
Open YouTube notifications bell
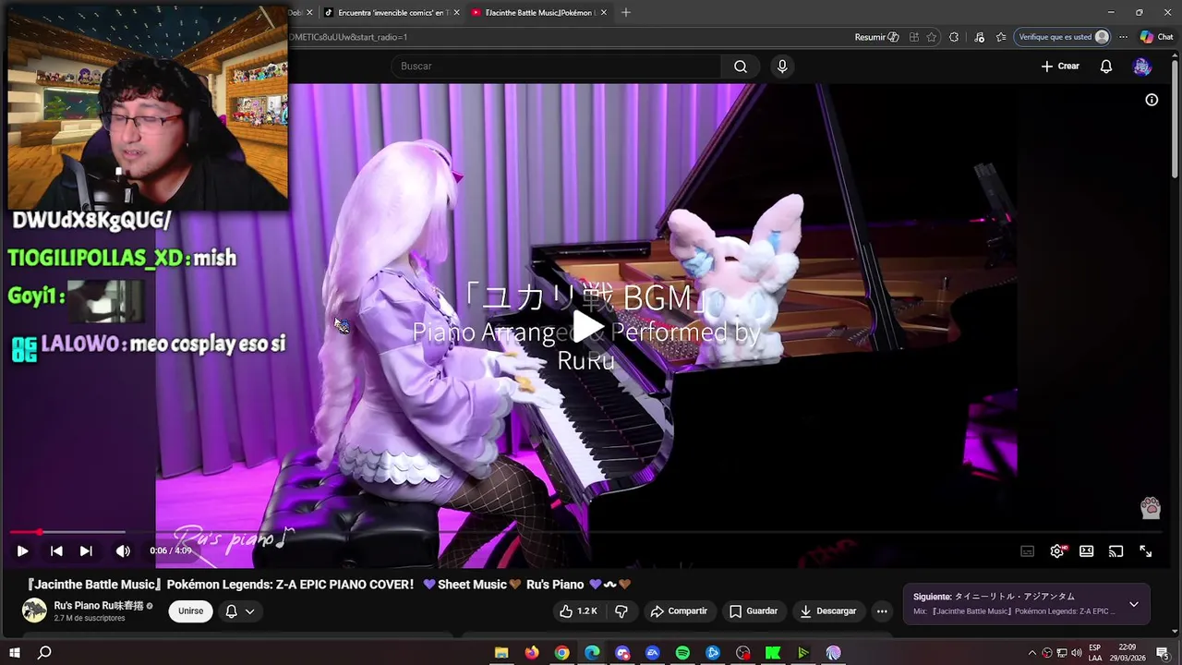click(x=1106, y=66)
